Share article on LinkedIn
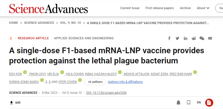This screenshot has width=223, height=109. pyautogui.click(x=185, y=38)
